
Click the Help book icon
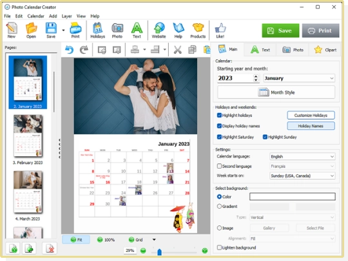[x=179, y=30]
